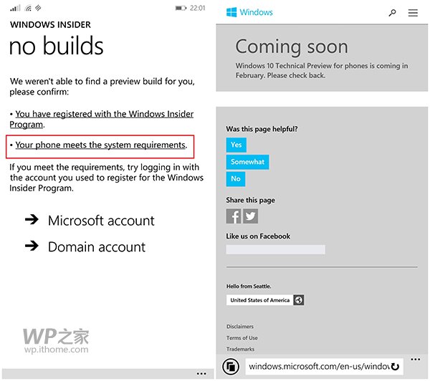Open the Windows logo home link

pyautogui.click(x=249, y=12)
